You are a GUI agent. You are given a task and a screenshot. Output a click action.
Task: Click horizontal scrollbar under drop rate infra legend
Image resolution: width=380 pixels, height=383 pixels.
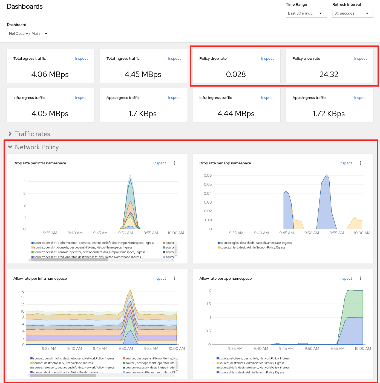pyautogui.click(x=69, y=260)
